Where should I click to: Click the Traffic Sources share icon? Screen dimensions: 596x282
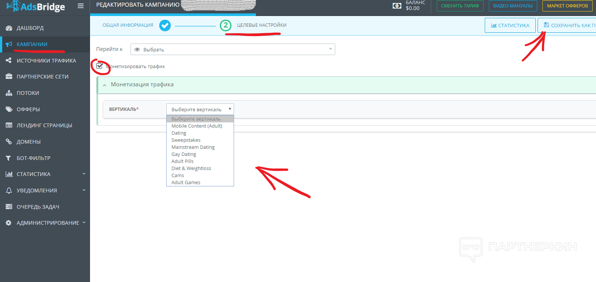[x=9, y=60]
